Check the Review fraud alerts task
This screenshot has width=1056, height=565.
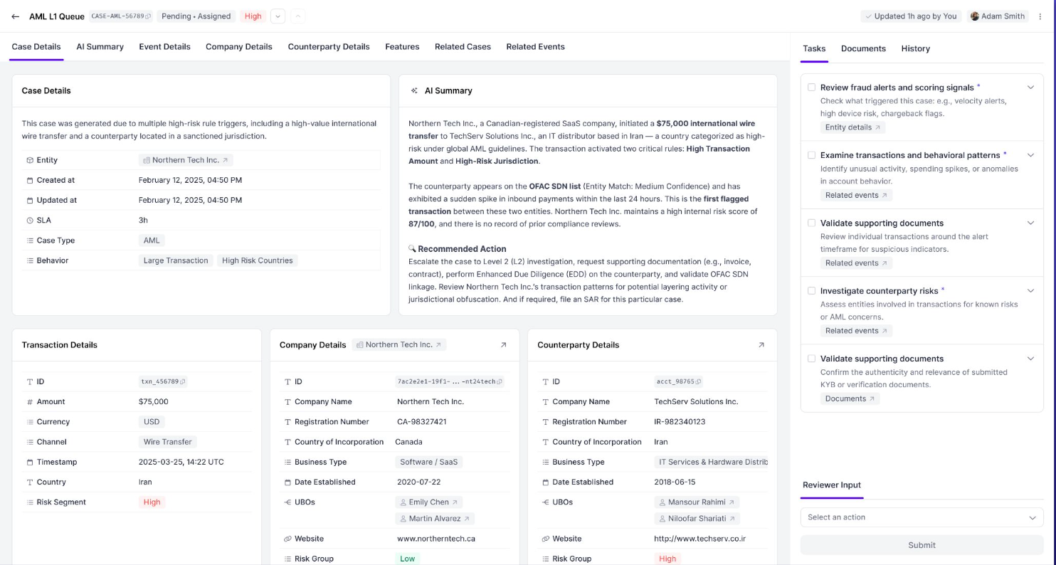coord(811,88)
